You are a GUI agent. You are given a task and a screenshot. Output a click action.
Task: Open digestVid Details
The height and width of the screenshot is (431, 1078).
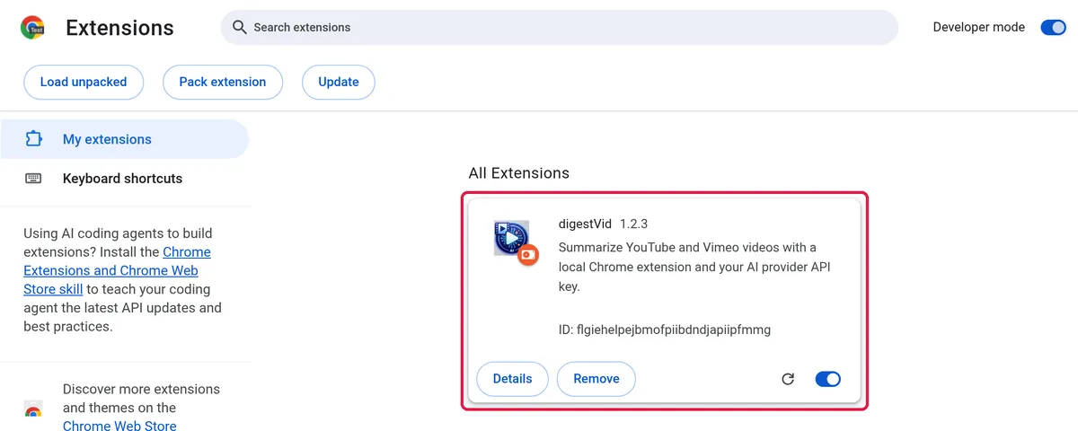click(513, 379)
